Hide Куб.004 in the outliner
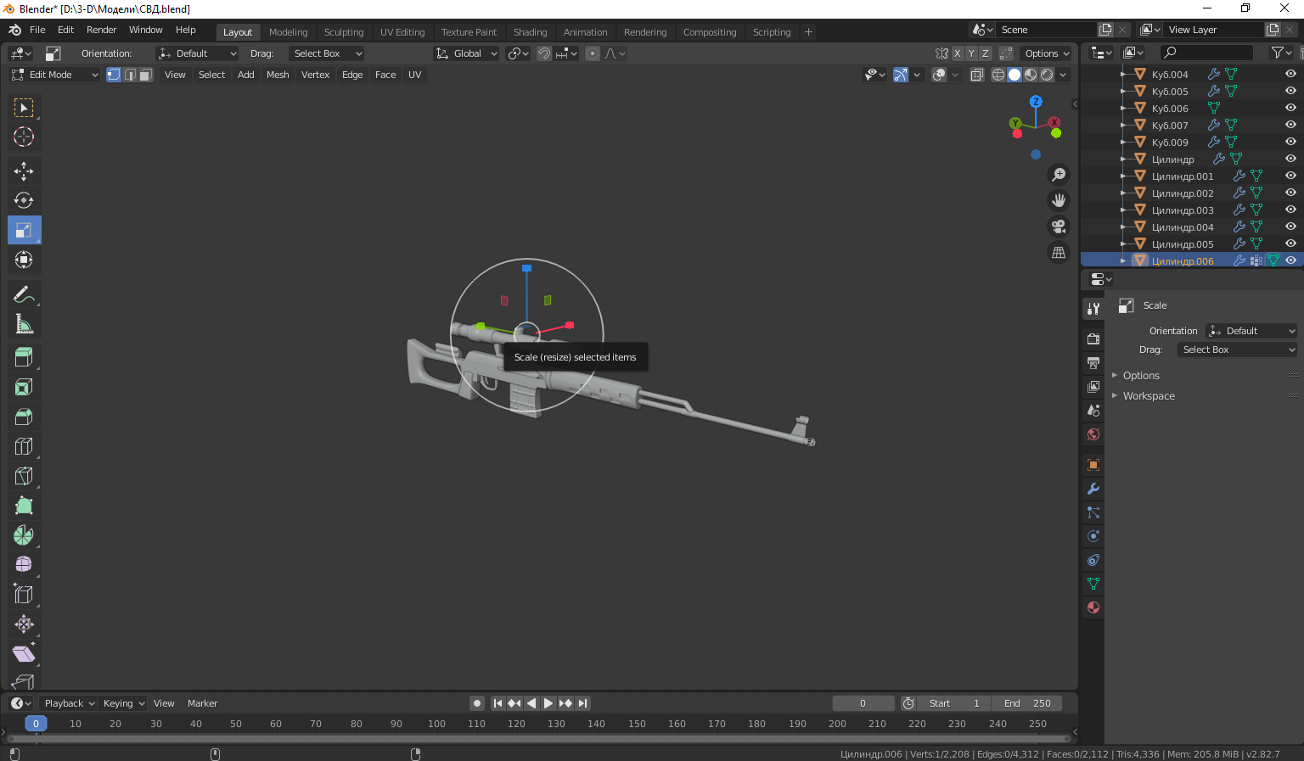The image size is (1304, 761). point(1290,75)
